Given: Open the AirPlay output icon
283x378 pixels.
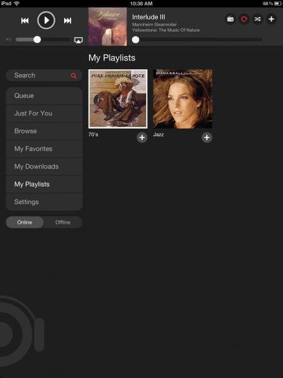Looking at the screenshot, I should coord(78,40).
